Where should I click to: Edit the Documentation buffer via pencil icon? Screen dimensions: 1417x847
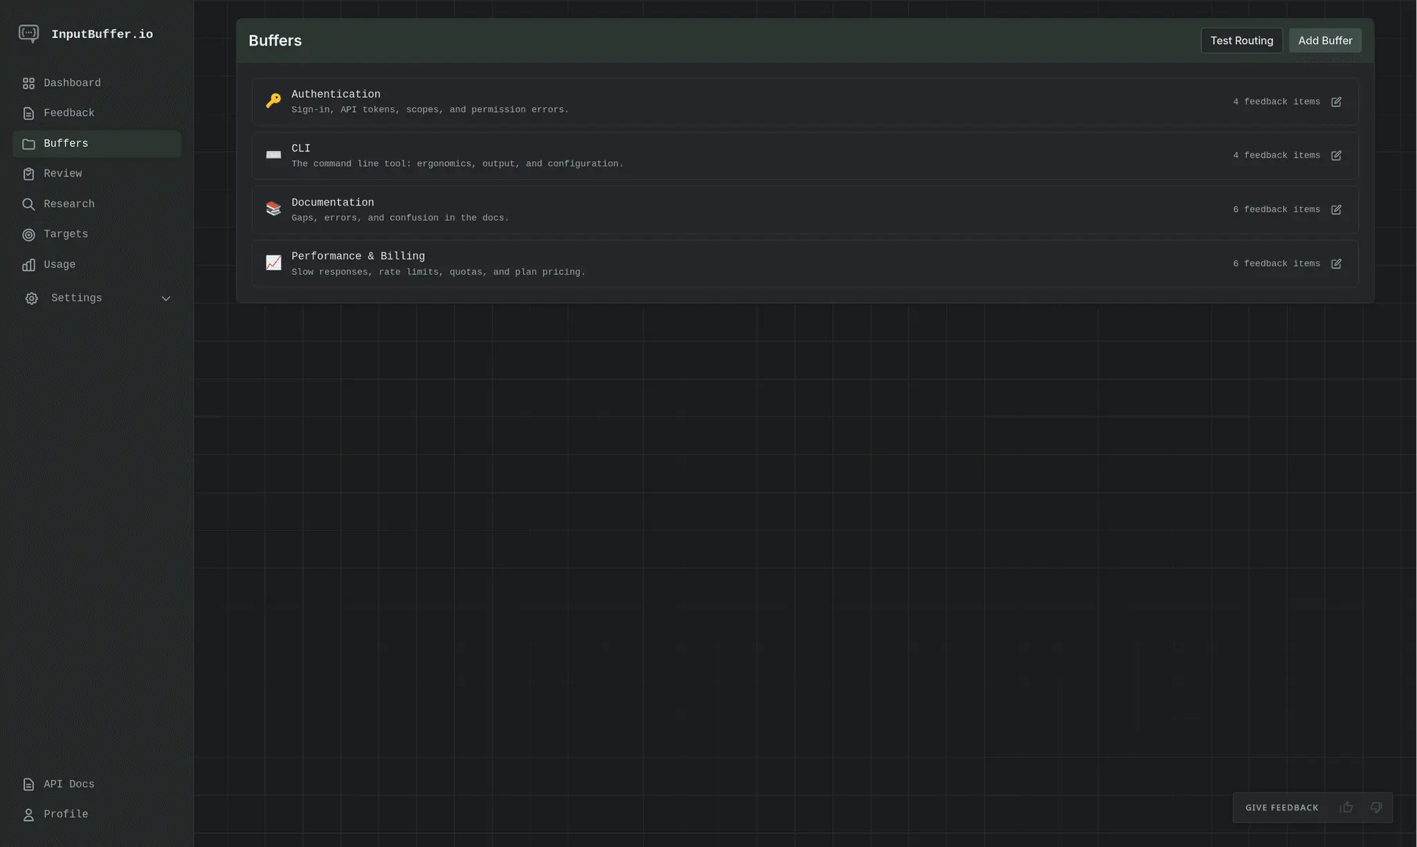1336,210
